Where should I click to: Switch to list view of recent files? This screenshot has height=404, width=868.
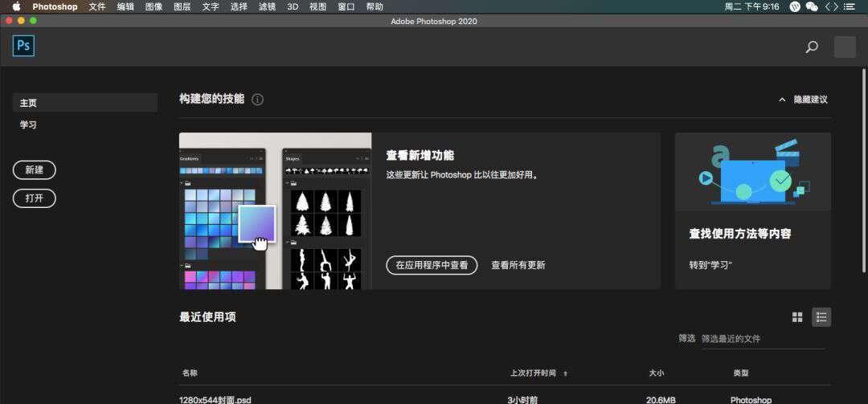(821, 317)
